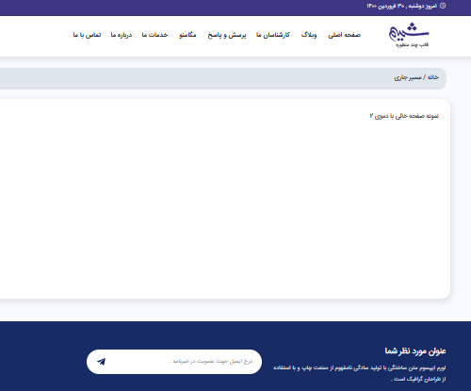Visit the درباره ما page
The width and height of the screenshot is (471, 391).
pos(122,35)
